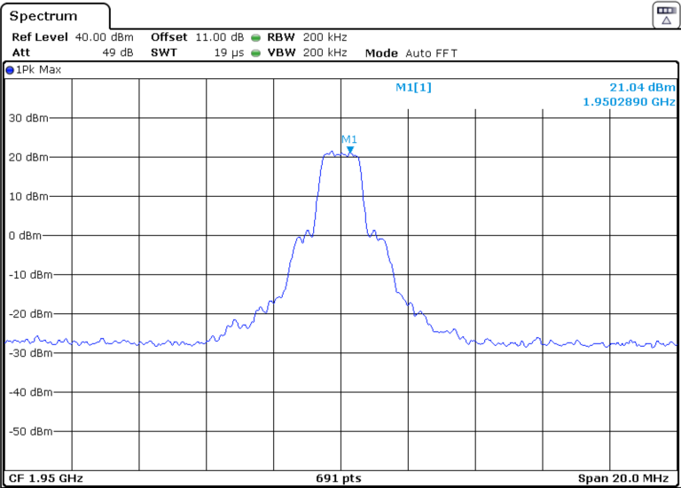Image resolution: width=681 pixels, height=488 pixels.
Task: Switch to the Spectrum tab
Action: (x=44, y=16)
